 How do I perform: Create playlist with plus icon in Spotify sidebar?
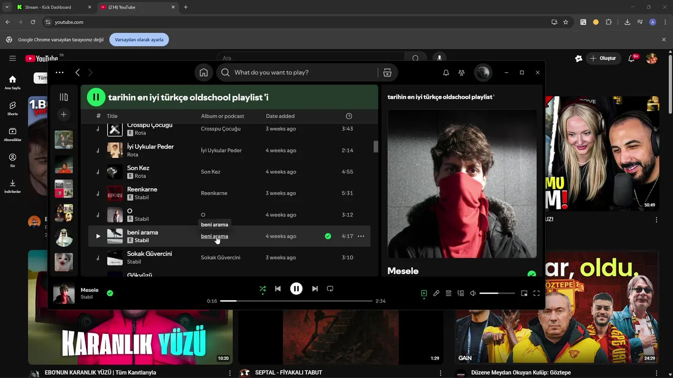pyautogui.click(x=64, y=114)
